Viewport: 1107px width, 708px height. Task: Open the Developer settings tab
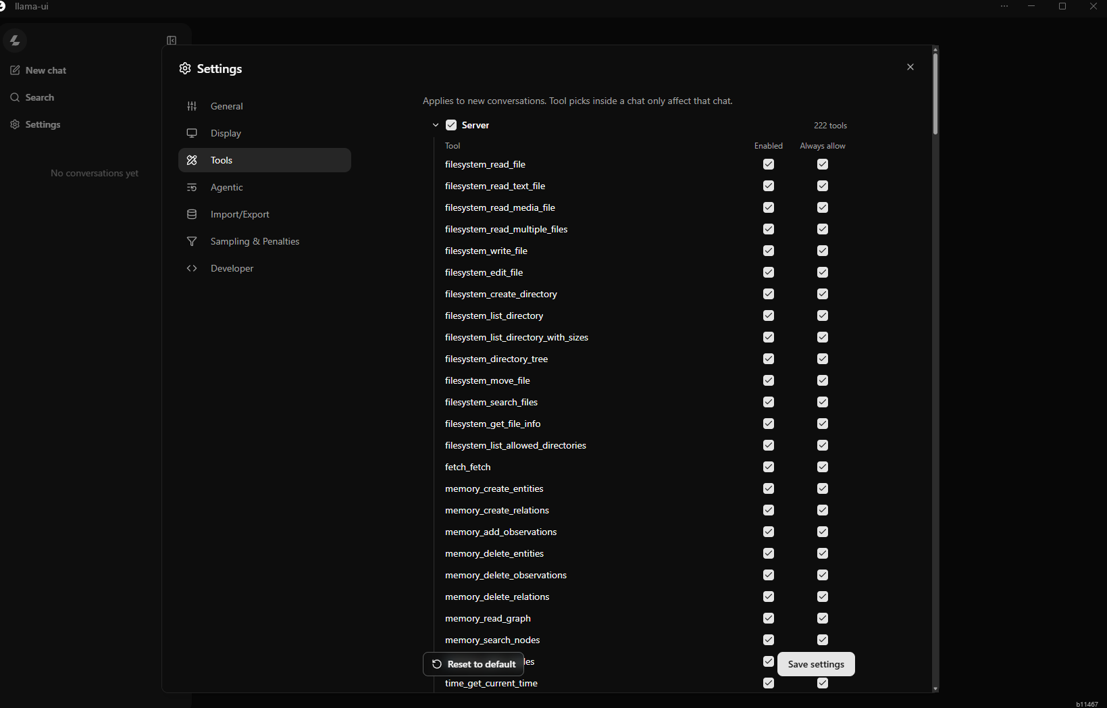pyautogui.click(x=265, y=268)
